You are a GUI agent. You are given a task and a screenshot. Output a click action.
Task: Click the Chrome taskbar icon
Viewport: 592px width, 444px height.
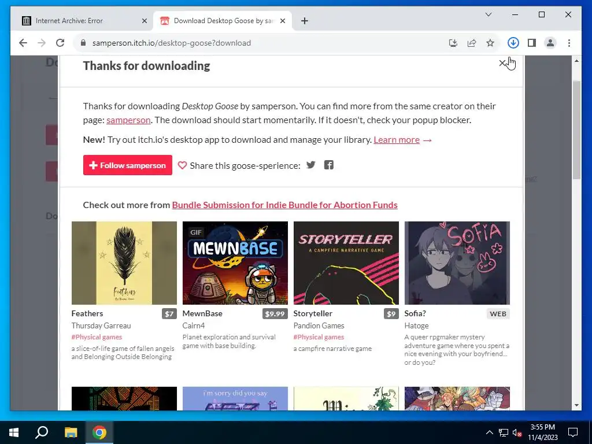pyautogui.click(x=99, y=432)
